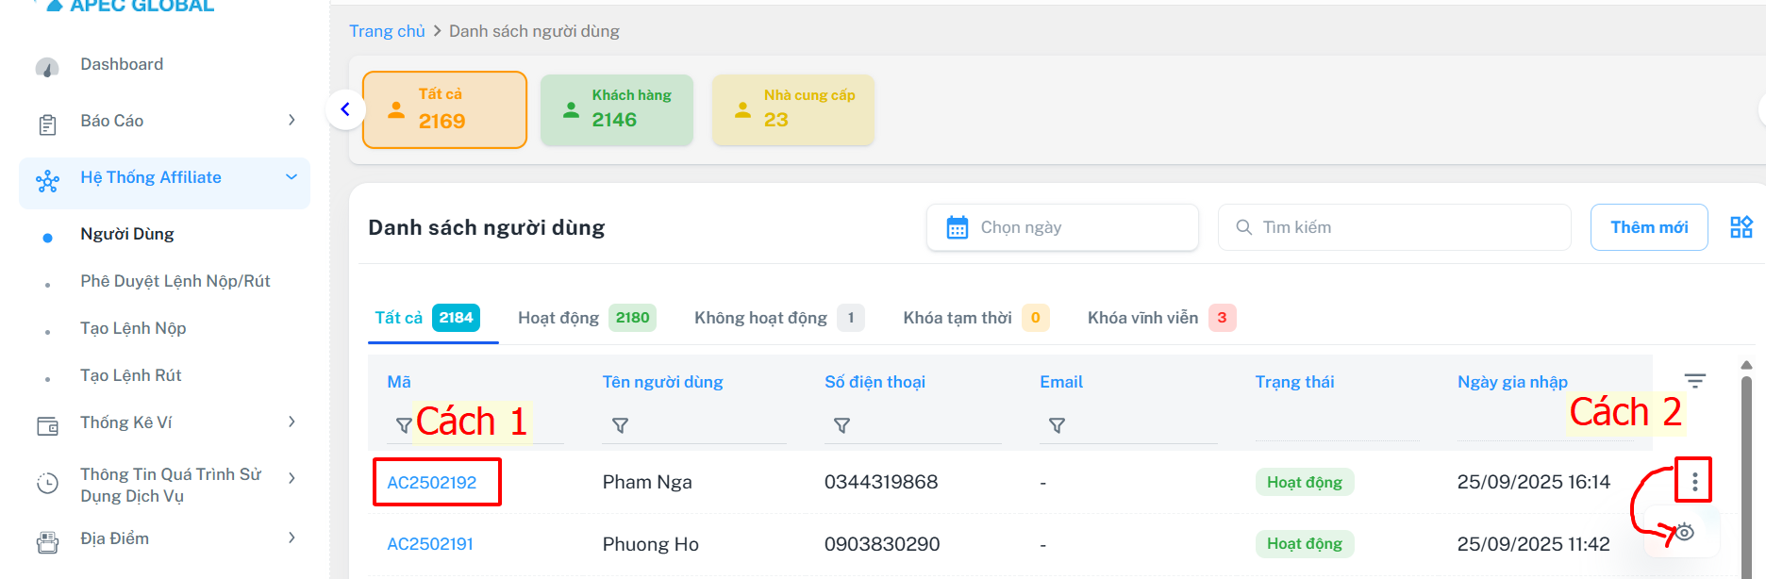Select the Khách hàng 2146 card
This screenshot has width=1766, height=579.
point(616,110)
